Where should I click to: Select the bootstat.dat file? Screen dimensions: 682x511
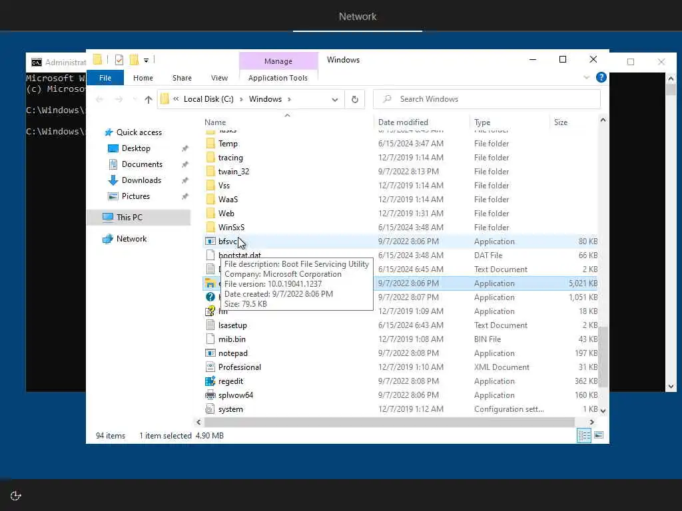pos(240,255)
